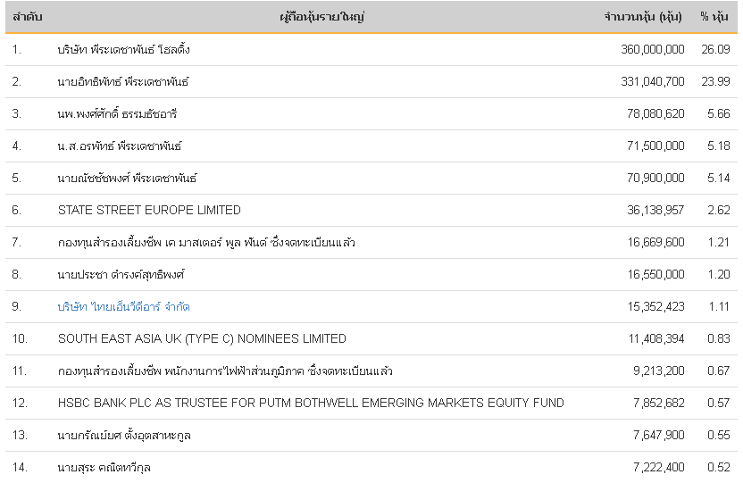Click the ผู้ถือหุ้นรายใหญ่ column header
Viewport: 743px width, 483px height.
coord(321,17)
